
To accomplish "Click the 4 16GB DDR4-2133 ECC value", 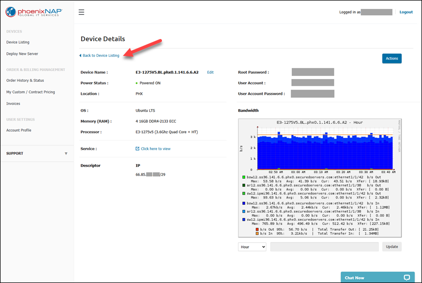I will pos(156,121).
